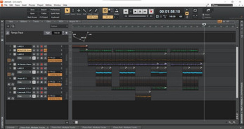This screenshot has height=129, width=244.
Task: Click the time display 00:01:58:10
Action: coord(170,12)
